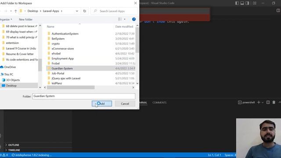
Task: Select the Job-Portal folder
Action: (58, 73)
